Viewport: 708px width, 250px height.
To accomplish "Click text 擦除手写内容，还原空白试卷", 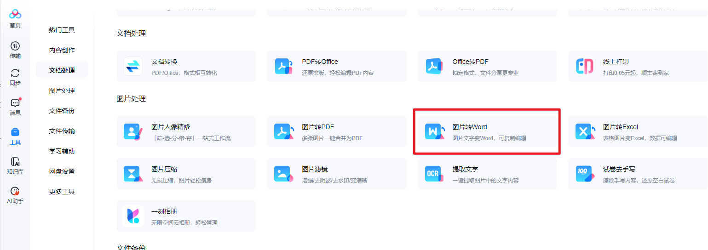I will tap(639, 180).
